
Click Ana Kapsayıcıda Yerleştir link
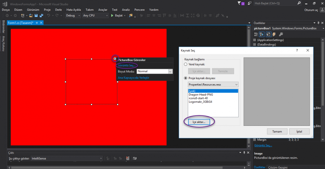pos(134,78)
